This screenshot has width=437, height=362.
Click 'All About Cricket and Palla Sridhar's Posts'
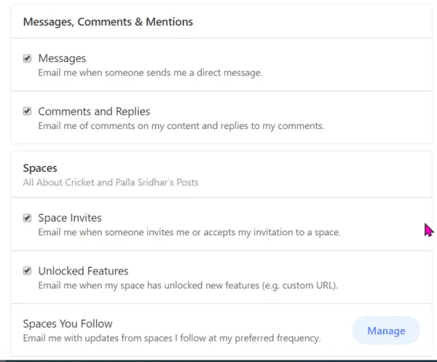coord(111,183)
